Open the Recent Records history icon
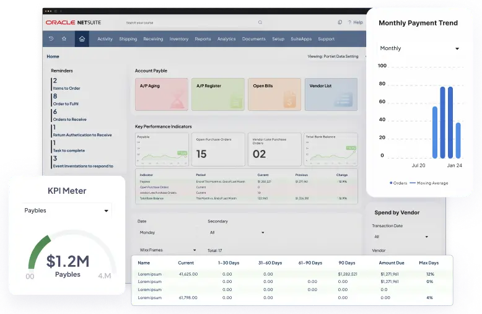Screen dimensions: 482x314 (51, 39)
